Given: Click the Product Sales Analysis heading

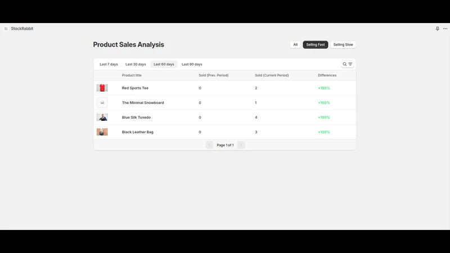Looking at the screenshot, I should pyautogui.click(x=129, y=44).
